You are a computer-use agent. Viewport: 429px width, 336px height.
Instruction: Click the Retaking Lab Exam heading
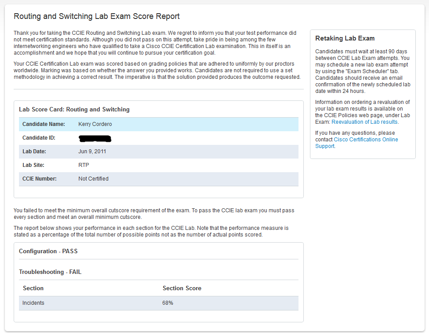[x=345, y=38]
